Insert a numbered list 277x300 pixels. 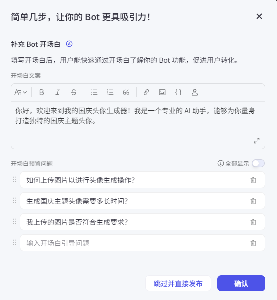coord(110,92)
